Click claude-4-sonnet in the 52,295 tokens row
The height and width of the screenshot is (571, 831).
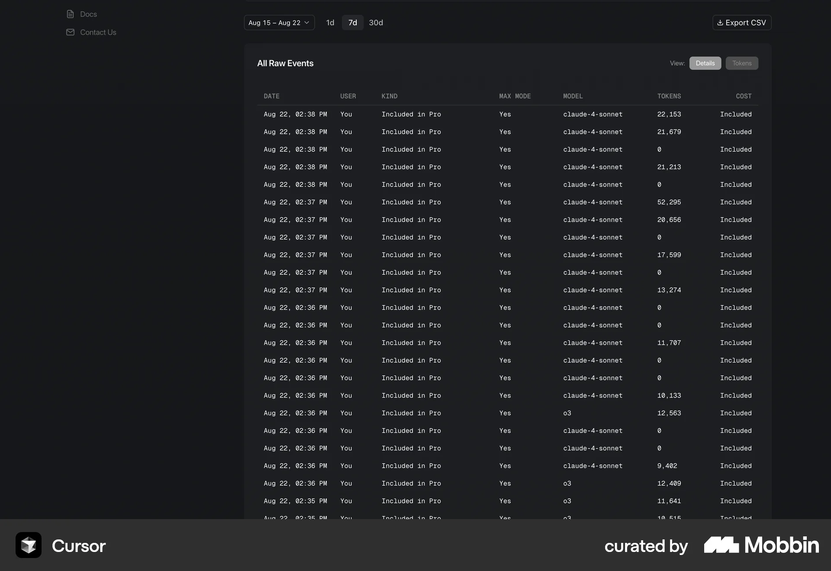click(x=593, y=202)
